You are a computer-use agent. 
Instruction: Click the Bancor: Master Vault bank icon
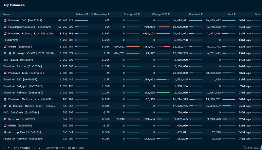tap(5, 106)
